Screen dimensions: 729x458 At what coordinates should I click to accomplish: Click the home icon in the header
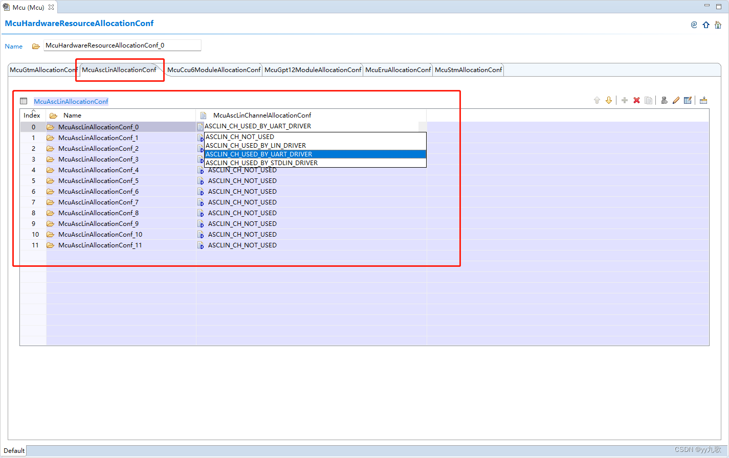pyautogui.click(x=718, y=25)
